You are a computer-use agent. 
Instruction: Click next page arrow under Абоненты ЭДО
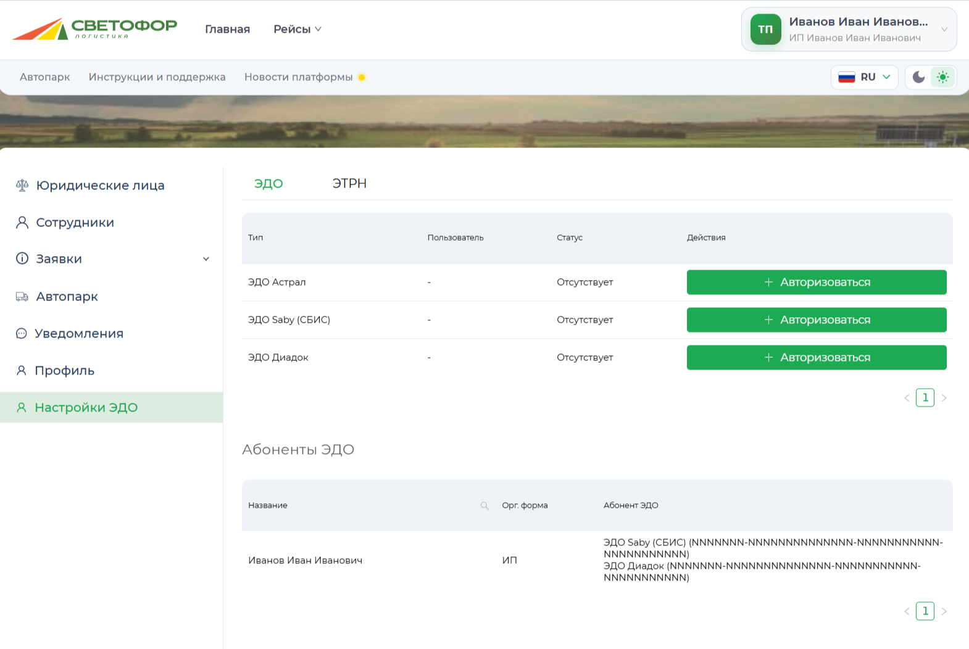pyautogui.click(x=944, y=611)
